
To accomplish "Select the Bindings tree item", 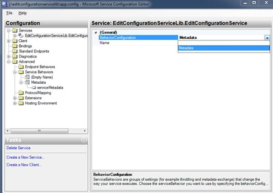I will 25,46.
